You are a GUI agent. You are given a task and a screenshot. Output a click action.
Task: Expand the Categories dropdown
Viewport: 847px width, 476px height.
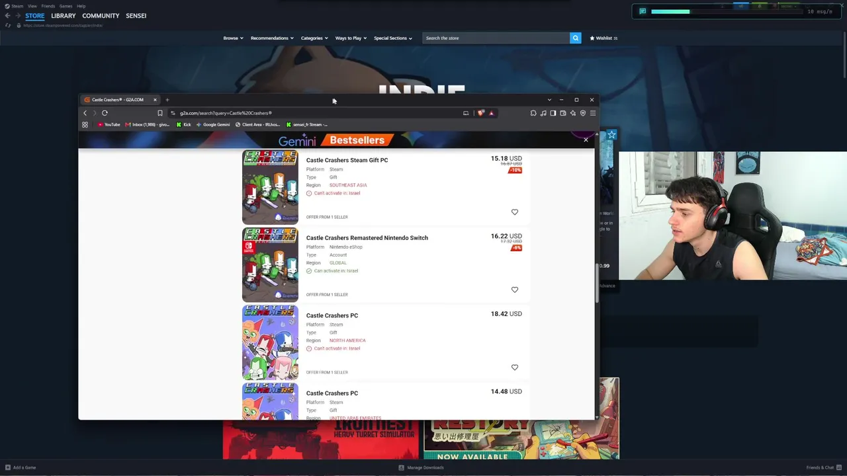(x=314, y=38)
